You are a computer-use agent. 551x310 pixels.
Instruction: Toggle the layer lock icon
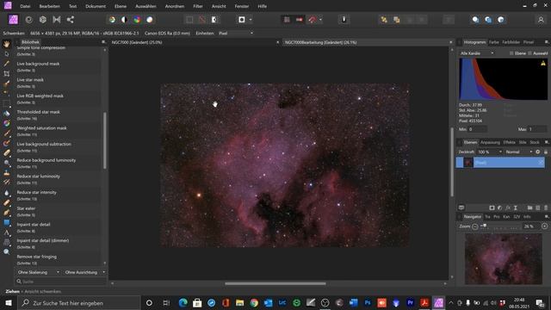point(546,152)
